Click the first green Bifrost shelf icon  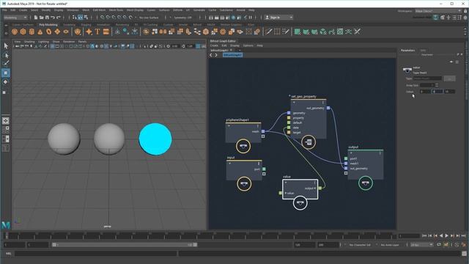point(297,32)
